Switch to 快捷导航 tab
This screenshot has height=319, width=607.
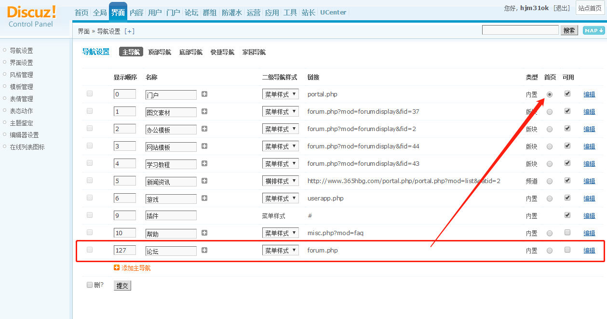point(222,52)
